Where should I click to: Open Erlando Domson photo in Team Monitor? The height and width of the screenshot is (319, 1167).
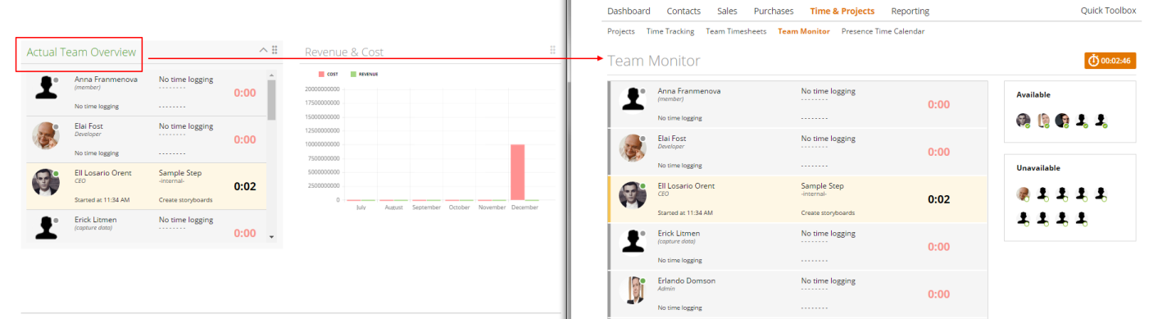pos(632,289)
